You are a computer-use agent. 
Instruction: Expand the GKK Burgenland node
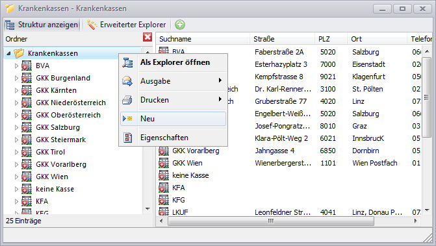point(16,78)
